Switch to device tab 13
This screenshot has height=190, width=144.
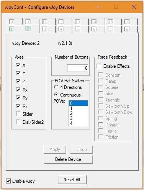pyautogui.click(x=80, y=22)
